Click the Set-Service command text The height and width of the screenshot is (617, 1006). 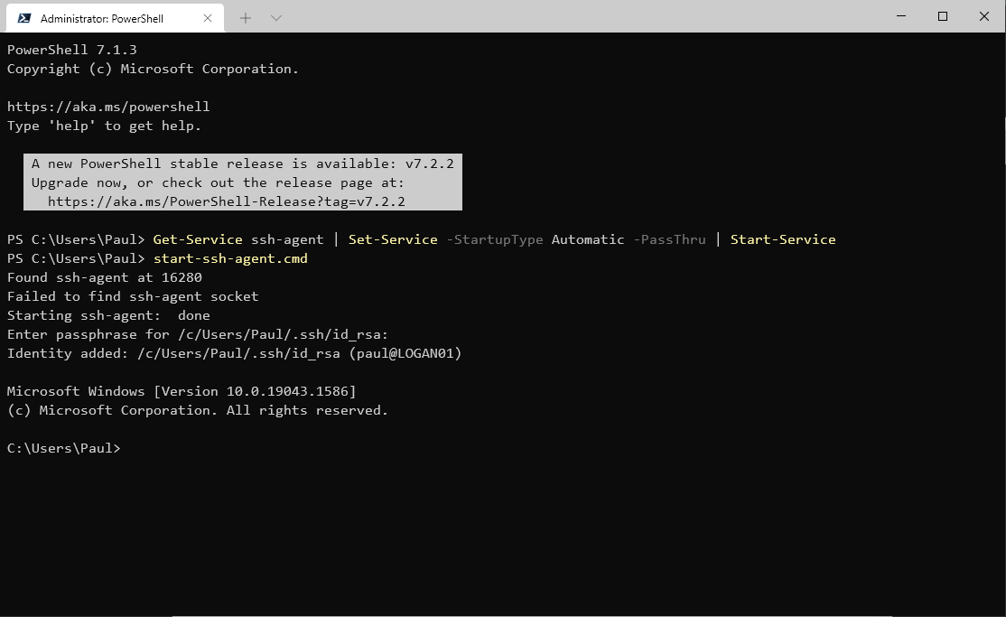click(x=393, y=239)
